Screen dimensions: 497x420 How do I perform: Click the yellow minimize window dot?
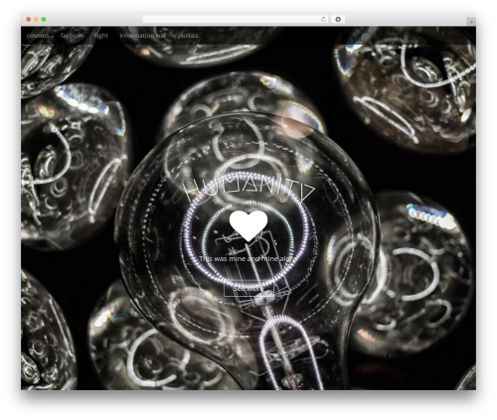pos(36,20)
